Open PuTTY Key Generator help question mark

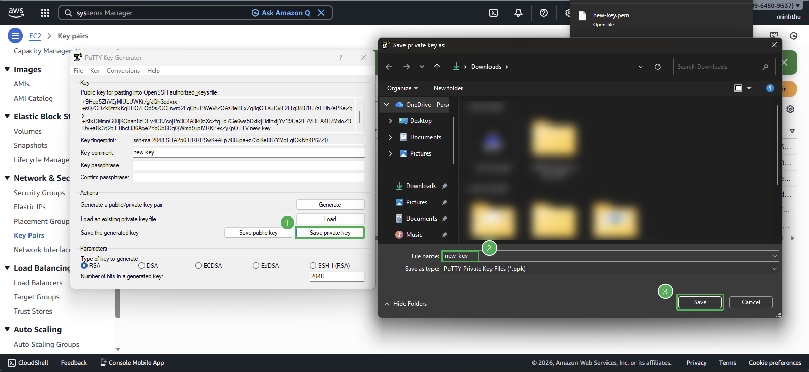click(x=341, y=57)
